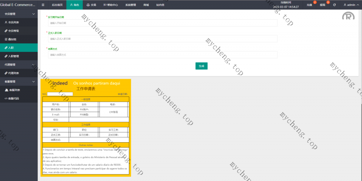This screenshot has width=362, height=181.
Task: Toggle the sidebar collapse hamburger icon
Action: click(43, 5)
